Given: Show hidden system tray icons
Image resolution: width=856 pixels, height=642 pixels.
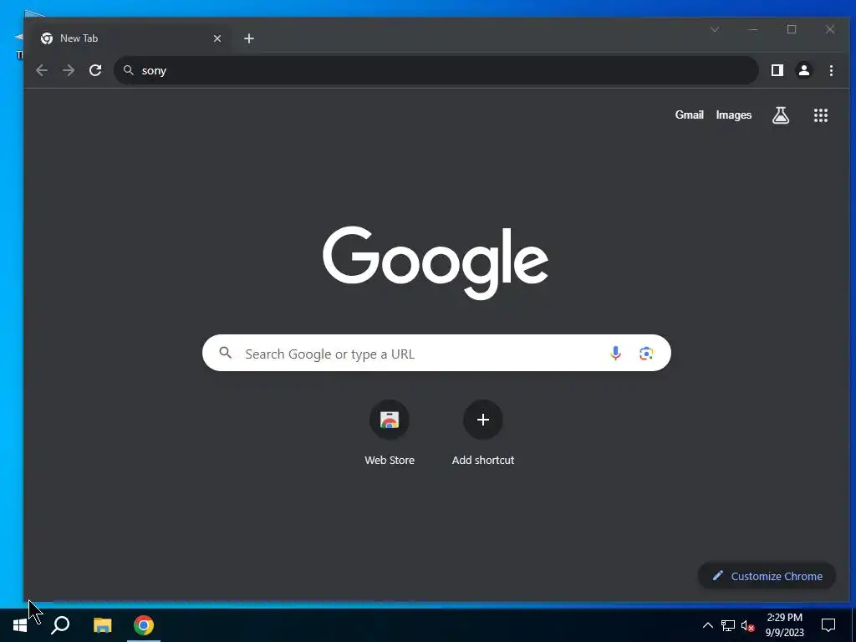Looking at the screenshot, I should (x=707, y=625).
